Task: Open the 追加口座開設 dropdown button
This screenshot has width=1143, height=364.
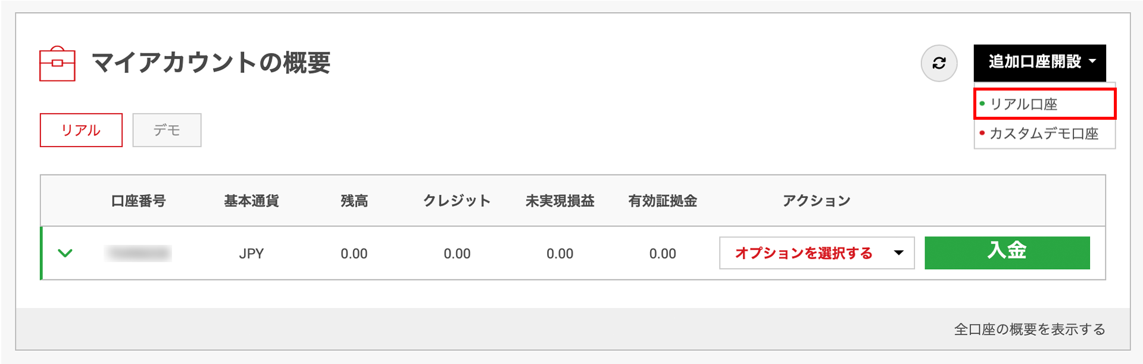Action: point(1039,63)
